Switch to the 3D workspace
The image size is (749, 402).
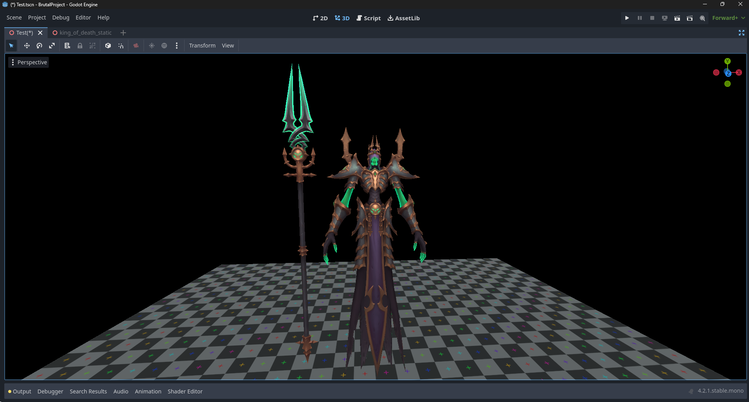tap(342, 18)
